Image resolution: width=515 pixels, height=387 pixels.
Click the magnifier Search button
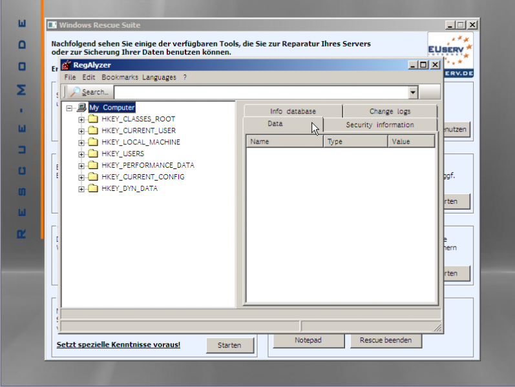(x=90, y=92)
